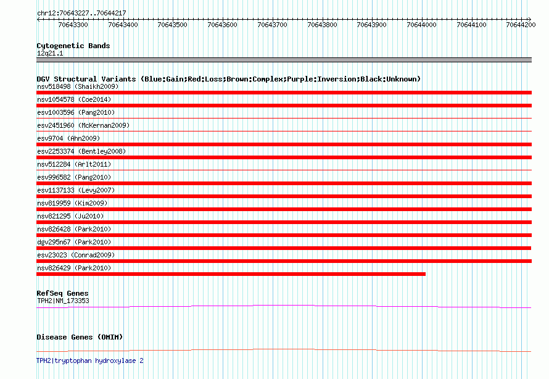Click the chr12:70643227..70644217 region label
This screenshot has width=549, height=379.
tap(81, 14)
